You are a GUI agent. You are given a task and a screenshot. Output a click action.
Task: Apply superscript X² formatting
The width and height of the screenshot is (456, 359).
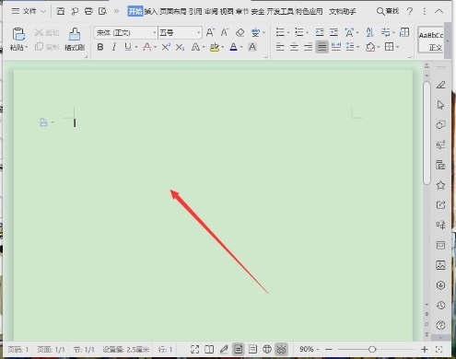(x=166, y=47)
